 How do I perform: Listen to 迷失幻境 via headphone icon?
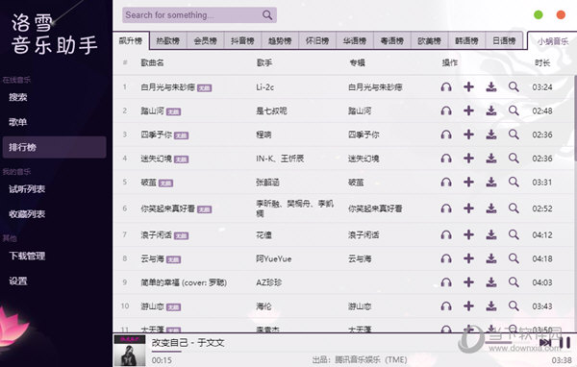pos(446,159)
